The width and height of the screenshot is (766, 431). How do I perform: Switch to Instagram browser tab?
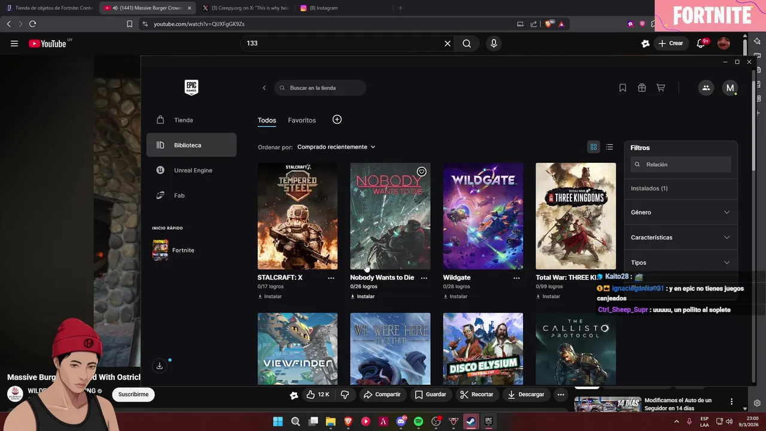point(343,8)
